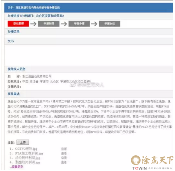Select the CCTV2报导.jpg file name
175x171 pixels.
click(x=26, y=149)
